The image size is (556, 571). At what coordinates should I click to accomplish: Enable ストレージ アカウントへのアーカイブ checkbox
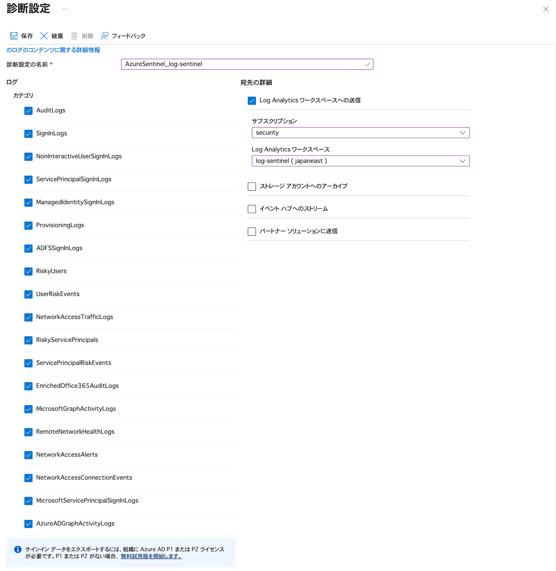point(252,186)
